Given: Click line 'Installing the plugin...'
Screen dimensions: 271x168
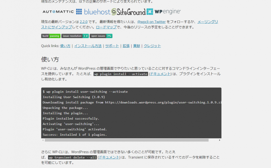Looking at the screenshot, I should pyautogui.click(x=65, y=113).
